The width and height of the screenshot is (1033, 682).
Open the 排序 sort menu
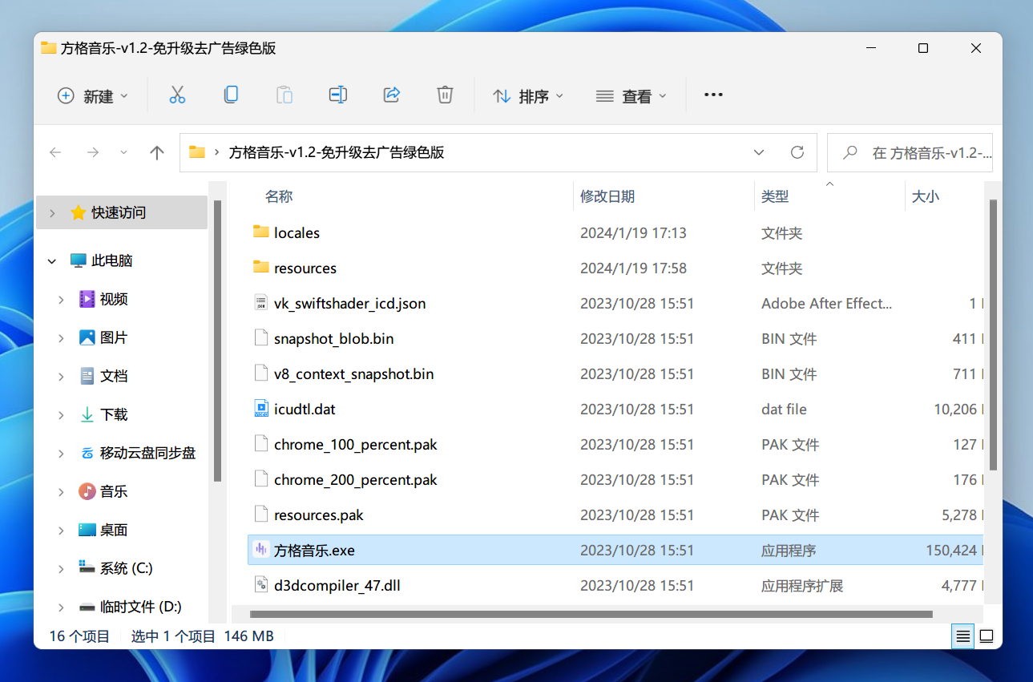coord(529,96)
